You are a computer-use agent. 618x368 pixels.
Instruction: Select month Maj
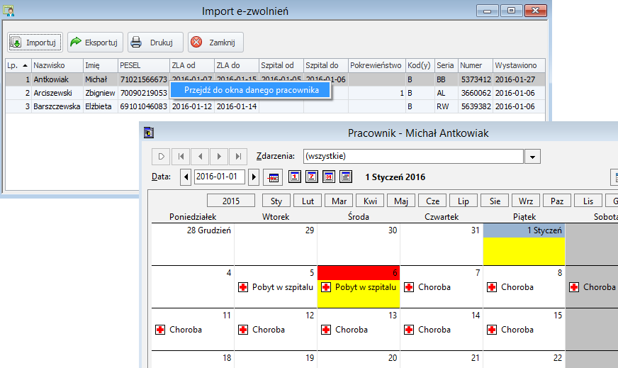pos(401,201)
